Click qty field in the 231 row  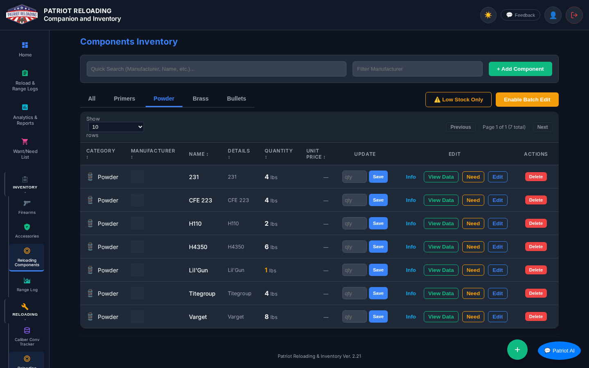pyautogui.click(x=355, y=177)
